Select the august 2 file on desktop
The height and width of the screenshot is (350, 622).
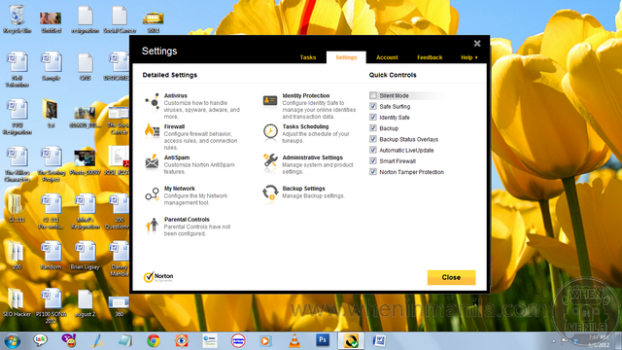pos(85,303)
